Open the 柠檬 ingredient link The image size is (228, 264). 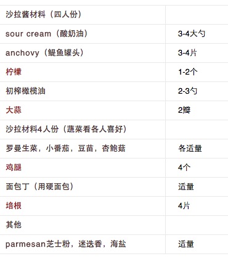pyautogui.click(x=14, y=72)
